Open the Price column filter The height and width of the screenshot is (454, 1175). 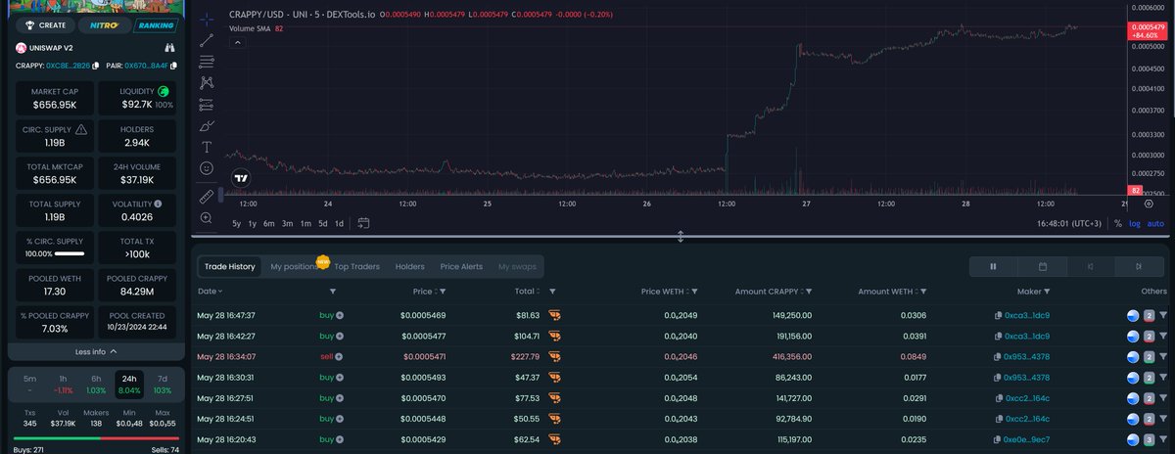click(x=443, y=291)
